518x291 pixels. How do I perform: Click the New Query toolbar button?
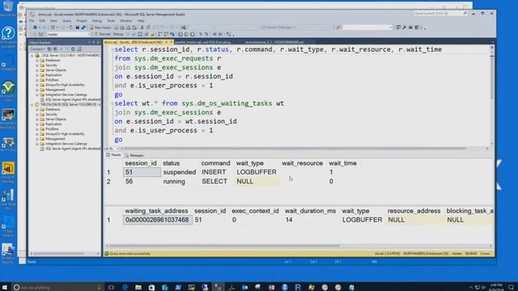pos(100,27)
